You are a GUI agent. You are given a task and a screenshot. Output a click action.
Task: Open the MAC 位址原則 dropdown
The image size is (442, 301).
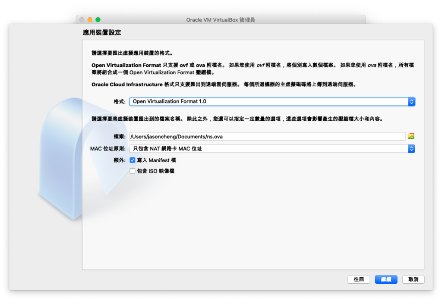272,149
